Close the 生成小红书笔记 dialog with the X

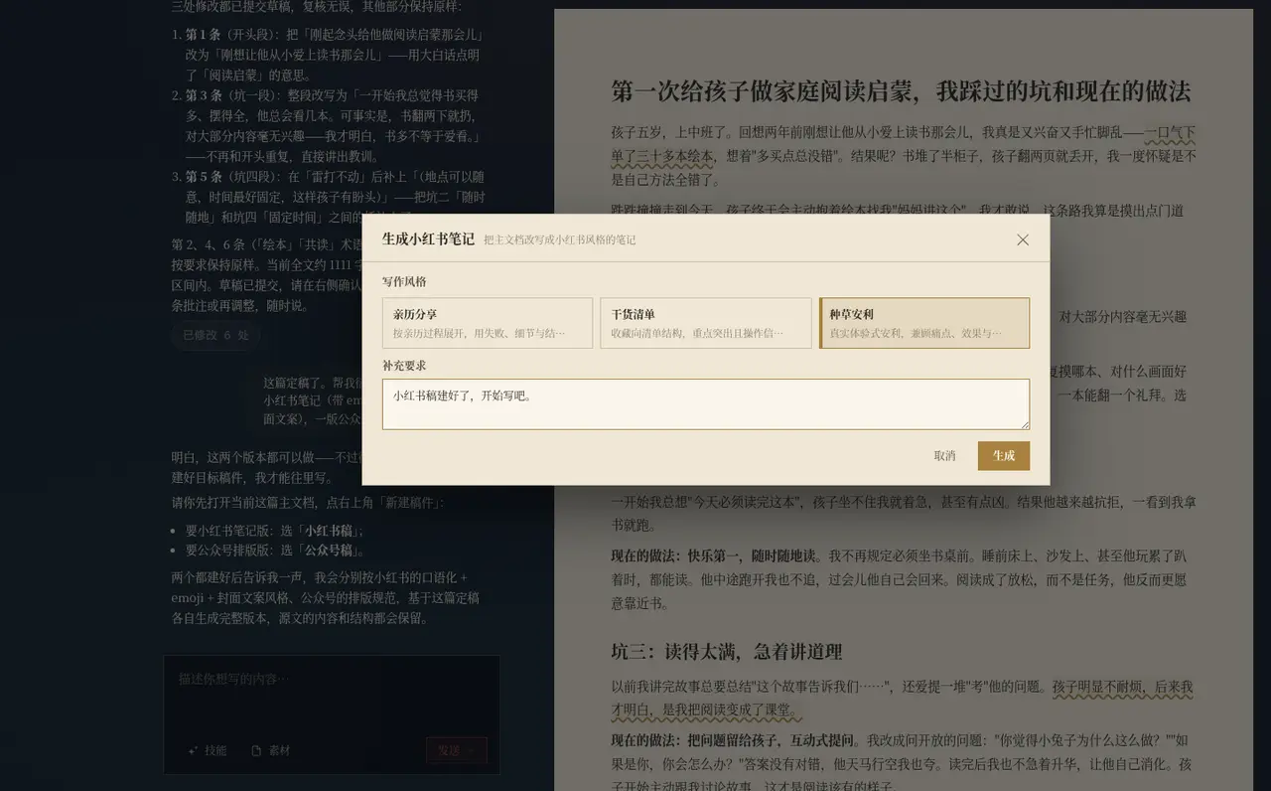[1023, 239]
